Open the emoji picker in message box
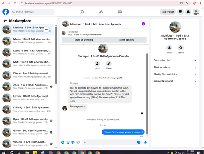The image size is (204, 154). [139, 142]
